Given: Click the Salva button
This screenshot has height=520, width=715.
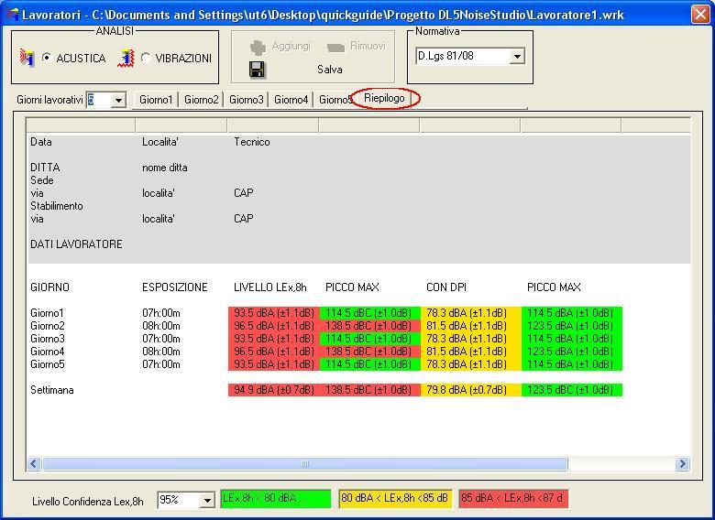Looking at the screenshot, I should pos(330,70).
